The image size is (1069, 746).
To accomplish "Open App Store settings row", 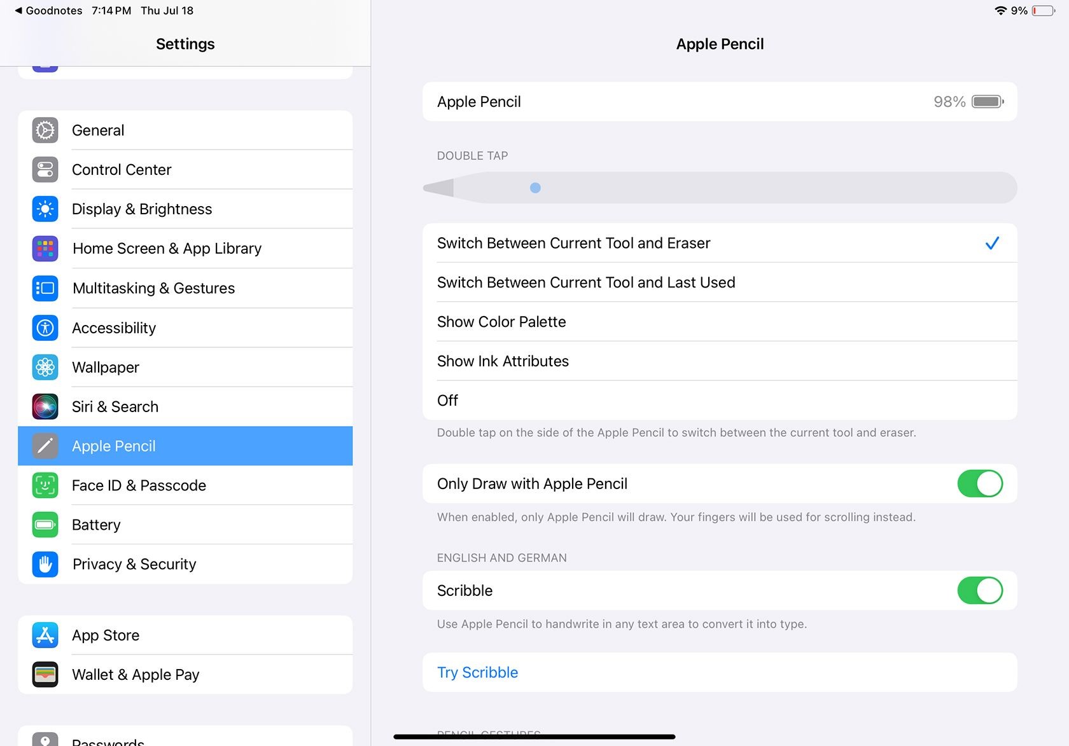I will click(x=185, y=635).
